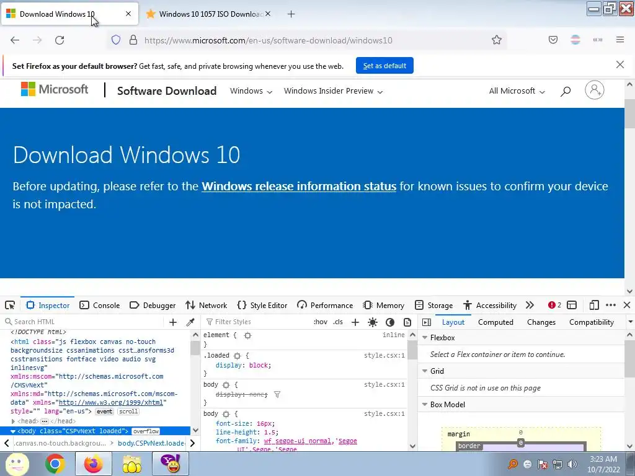
Task: Open the Inspector tab
Action: point(48,305)
